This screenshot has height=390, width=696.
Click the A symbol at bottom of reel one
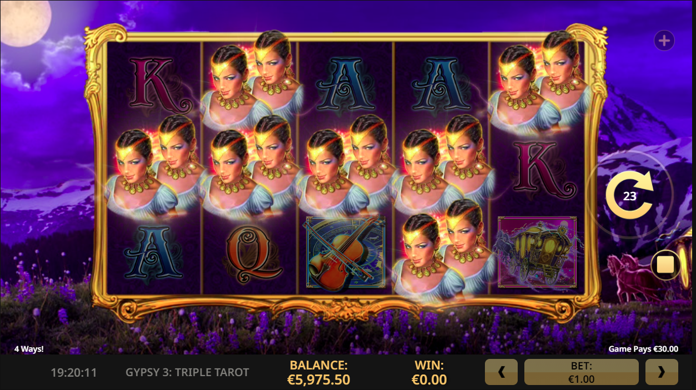point(154,254)
